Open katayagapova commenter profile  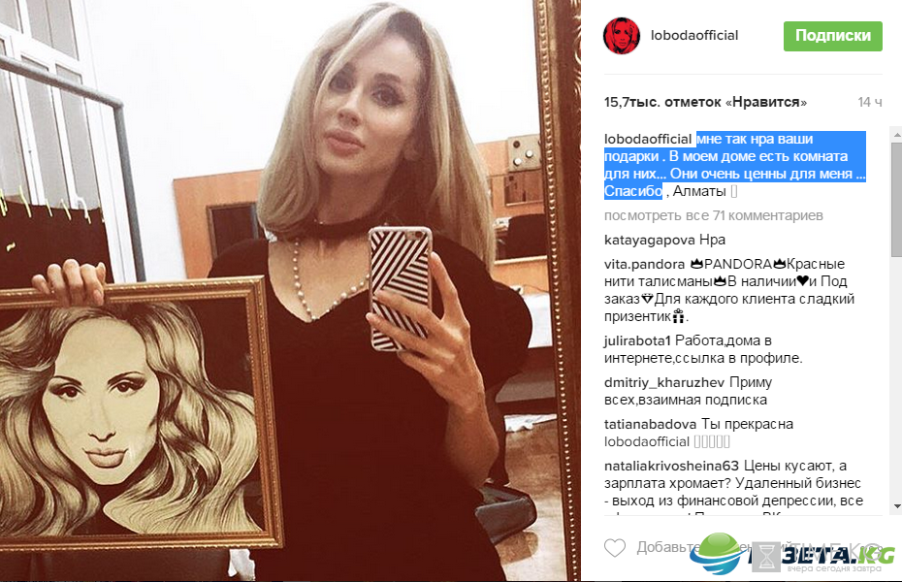(650, 240)
